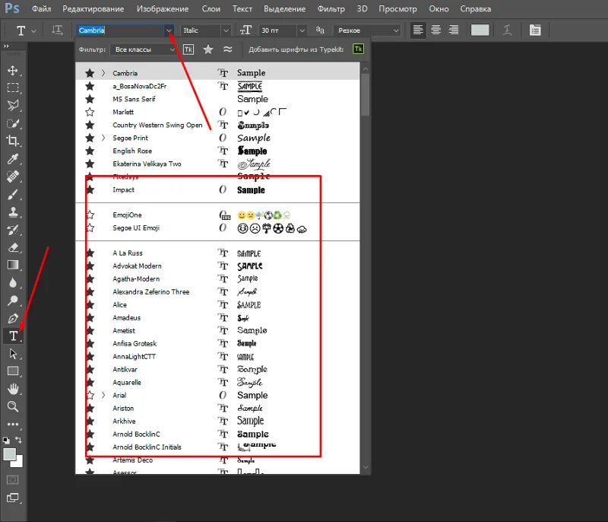
Task: Open the anti-aliasing Резкое dropdown
Action: click(x=367, y=30)
